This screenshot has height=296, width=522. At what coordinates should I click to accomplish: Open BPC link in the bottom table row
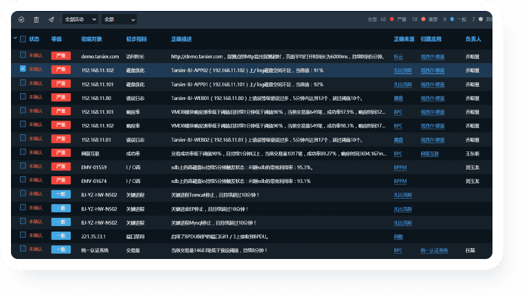[x=398, y=251]
